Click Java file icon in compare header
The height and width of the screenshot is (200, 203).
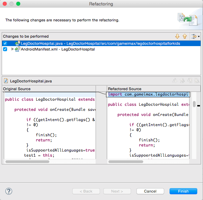coord(6,81)
